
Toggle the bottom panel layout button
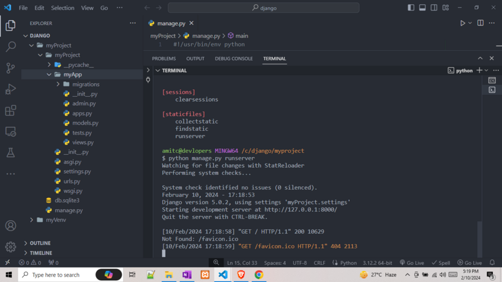click(x=422, y=8)
